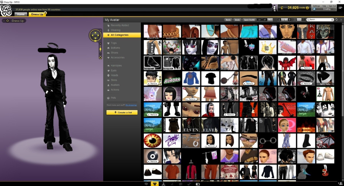Open Settings link in header

click(x=316, y=6)
